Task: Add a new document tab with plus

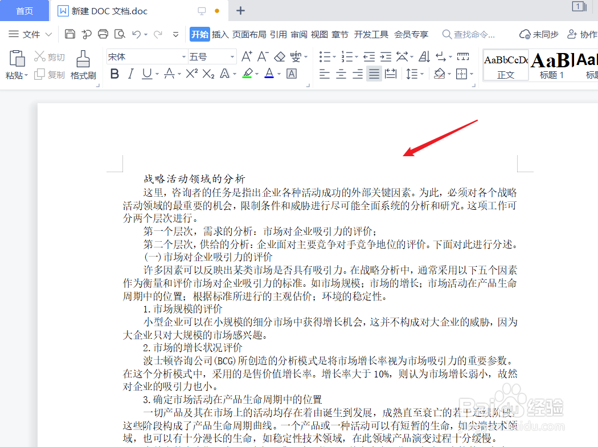Action: [240, 11]
